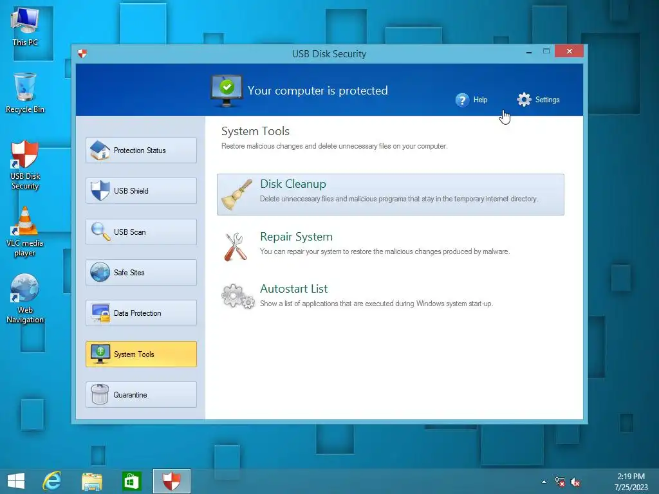Select the VLC media player shortcut
Viewport: 659px width, 494px height.
coord(25,232)
